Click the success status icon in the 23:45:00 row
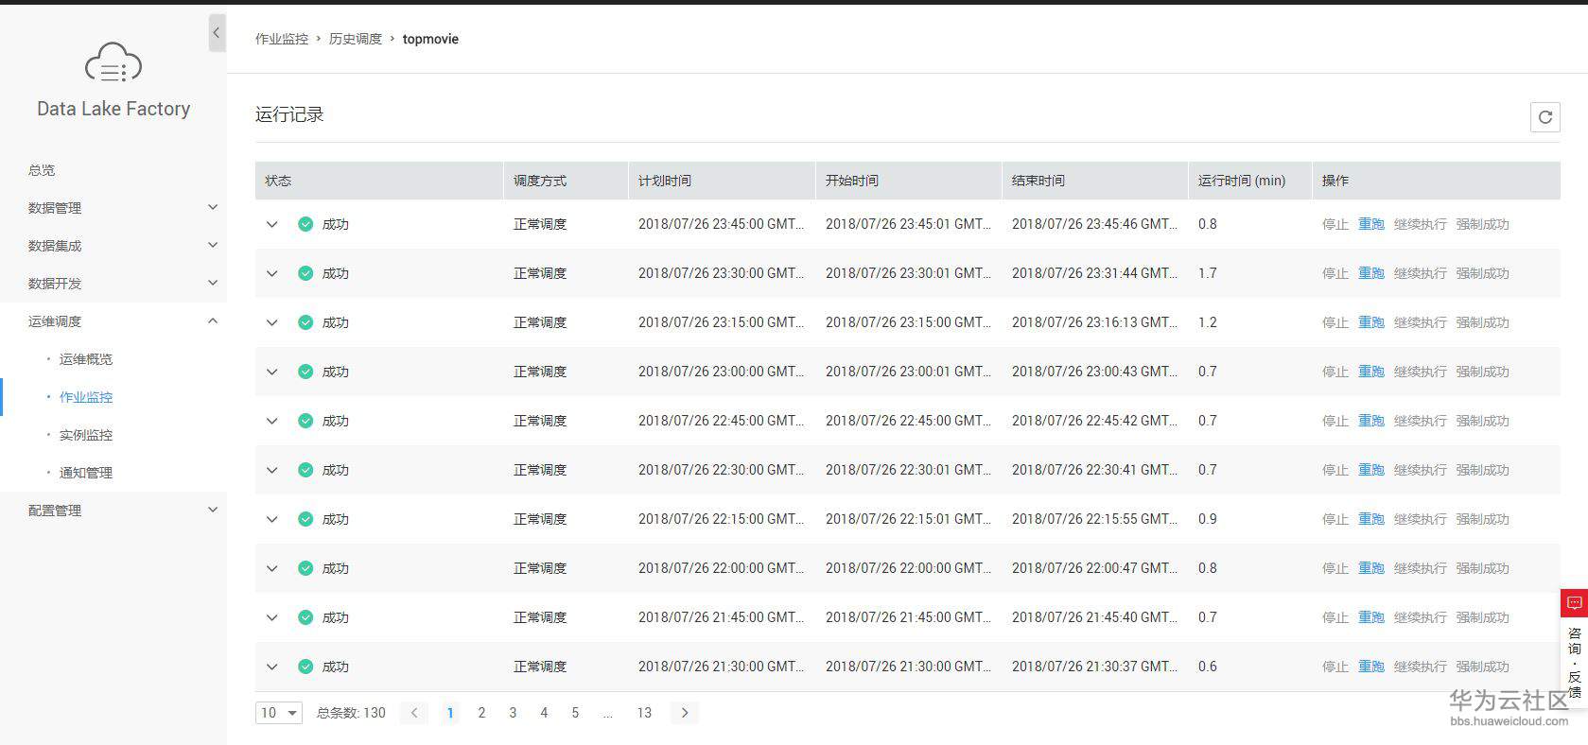1588x745 pixels. 305,224
